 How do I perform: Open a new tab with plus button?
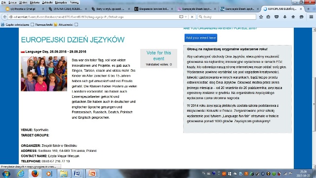click(x=308, y=9)
